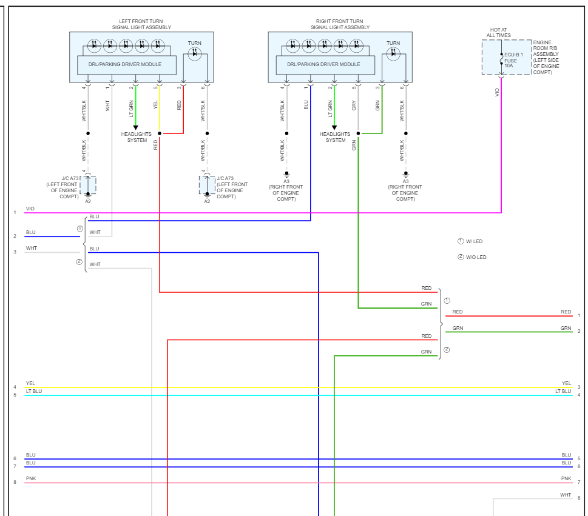Click the YEL wire label at right edge

click(566, 383)
